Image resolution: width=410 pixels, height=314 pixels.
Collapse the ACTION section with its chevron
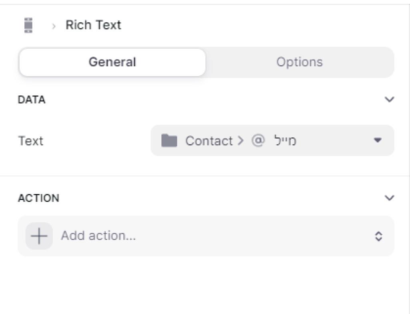(x=389, y=198)
